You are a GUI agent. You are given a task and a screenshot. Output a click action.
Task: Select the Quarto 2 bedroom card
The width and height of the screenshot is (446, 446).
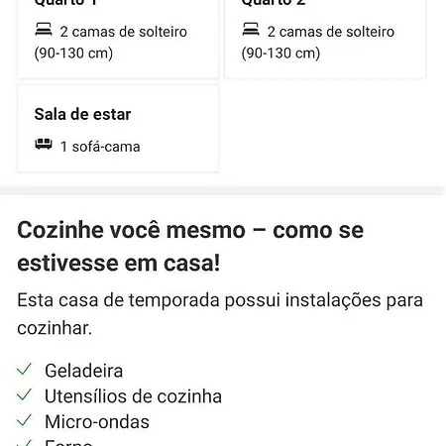click(x=325, y=39)
